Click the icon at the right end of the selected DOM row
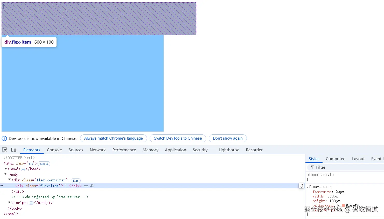The image size is (384, 219). pos(301,186)
